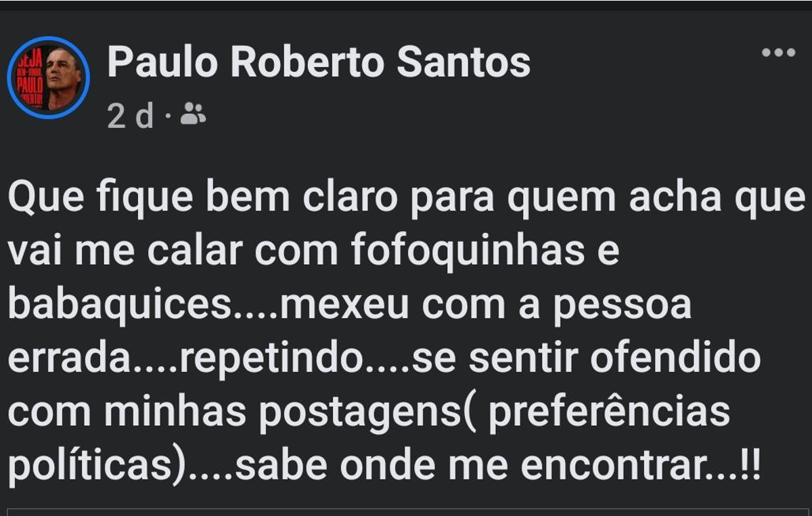Tap the blue story ring around avatar
812x516 pixels.
pos(49,78)
